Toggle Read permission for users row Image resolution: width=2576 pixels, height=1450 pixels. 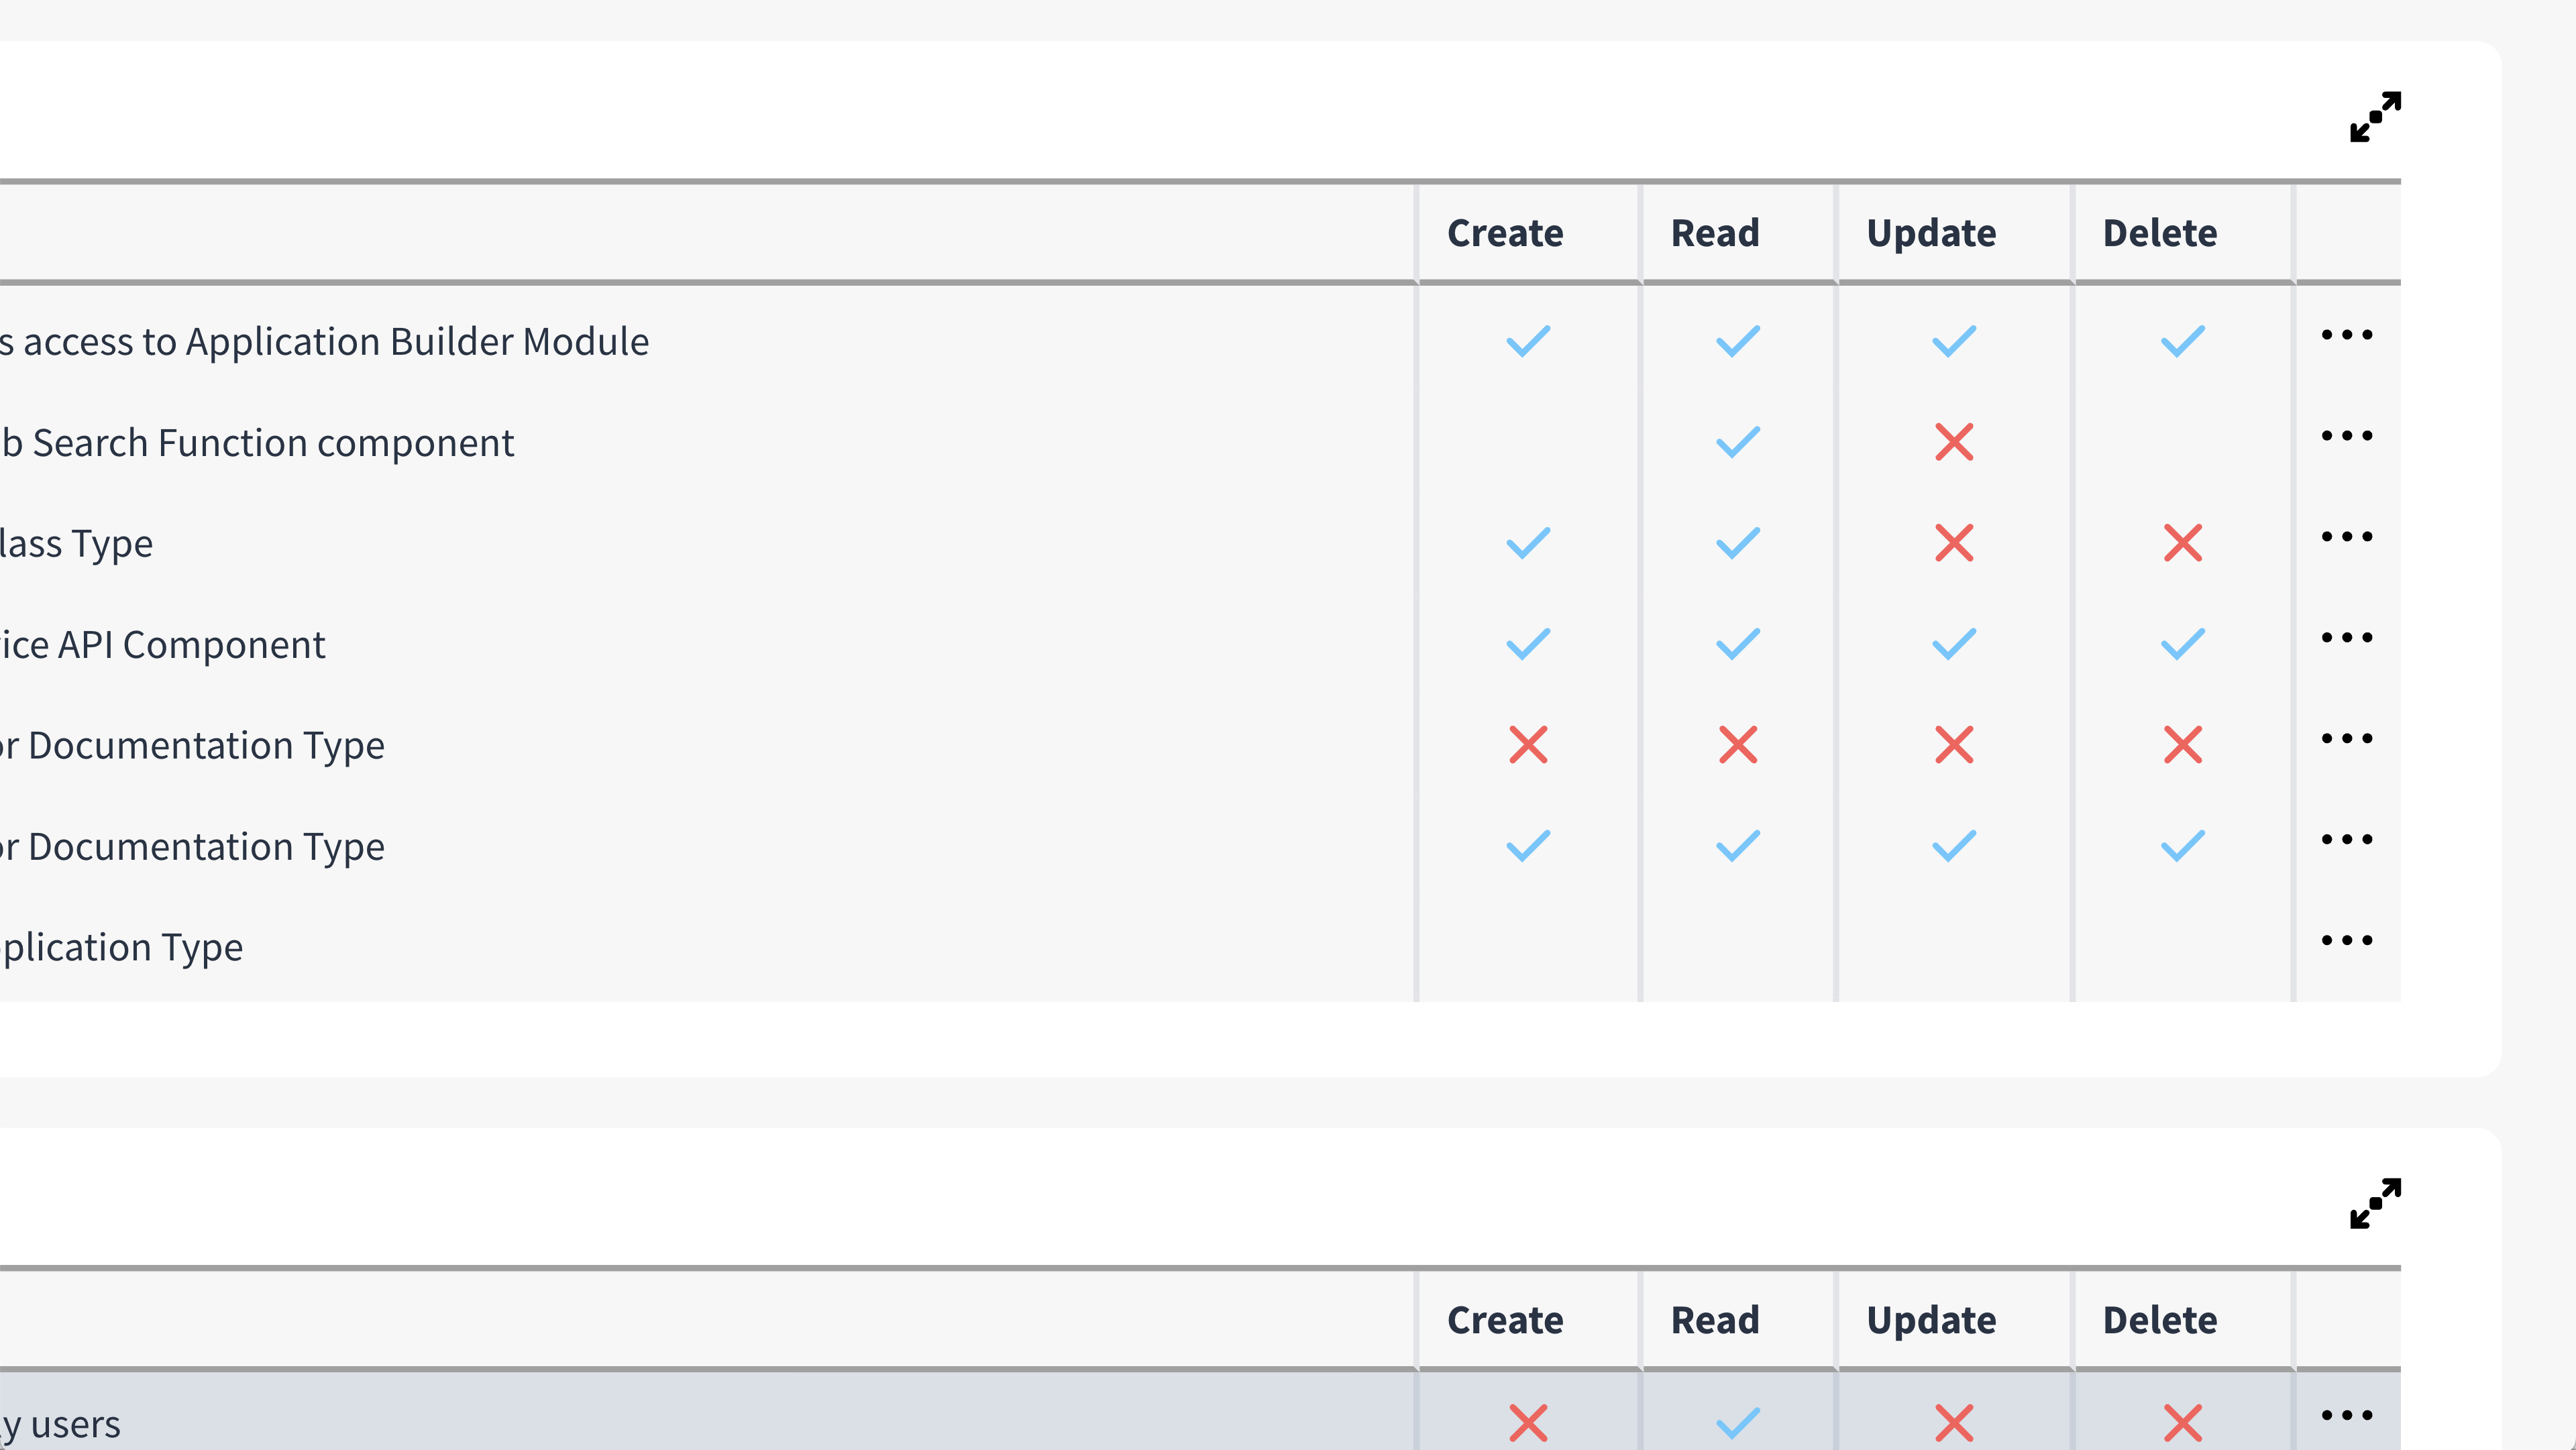coord(1738,1422)
